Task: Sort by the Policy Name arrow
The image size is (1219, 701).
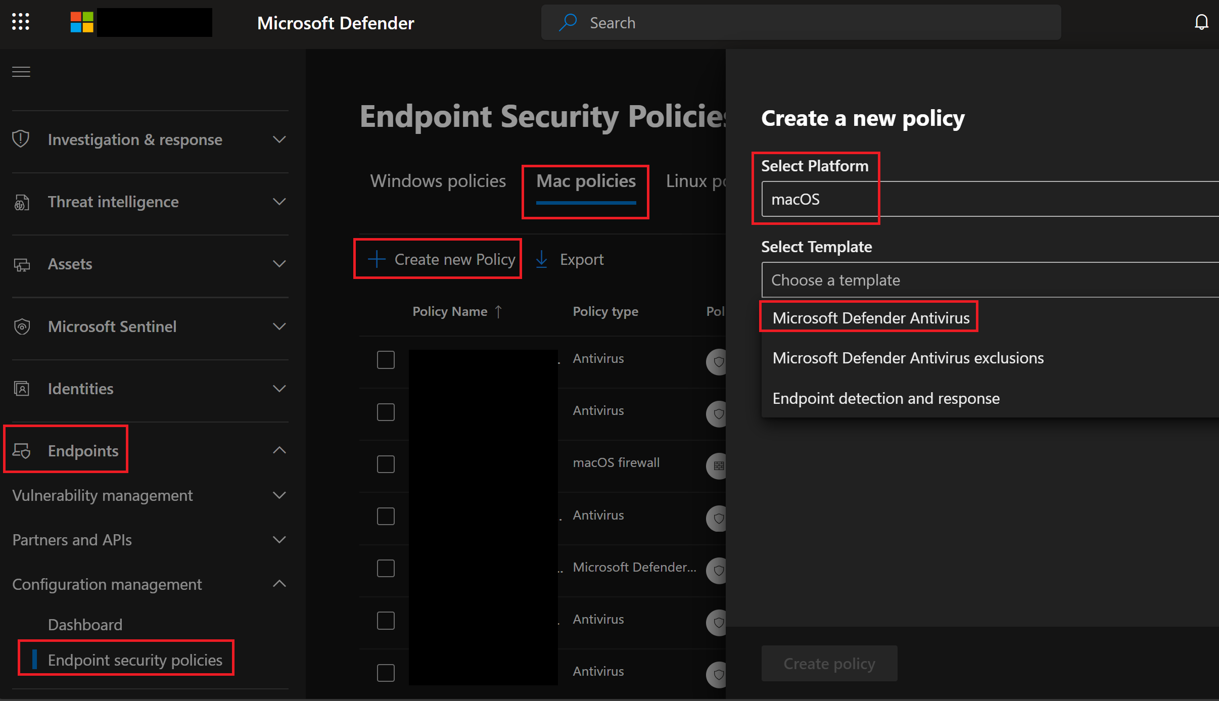Action: click(x=498, y=311)
